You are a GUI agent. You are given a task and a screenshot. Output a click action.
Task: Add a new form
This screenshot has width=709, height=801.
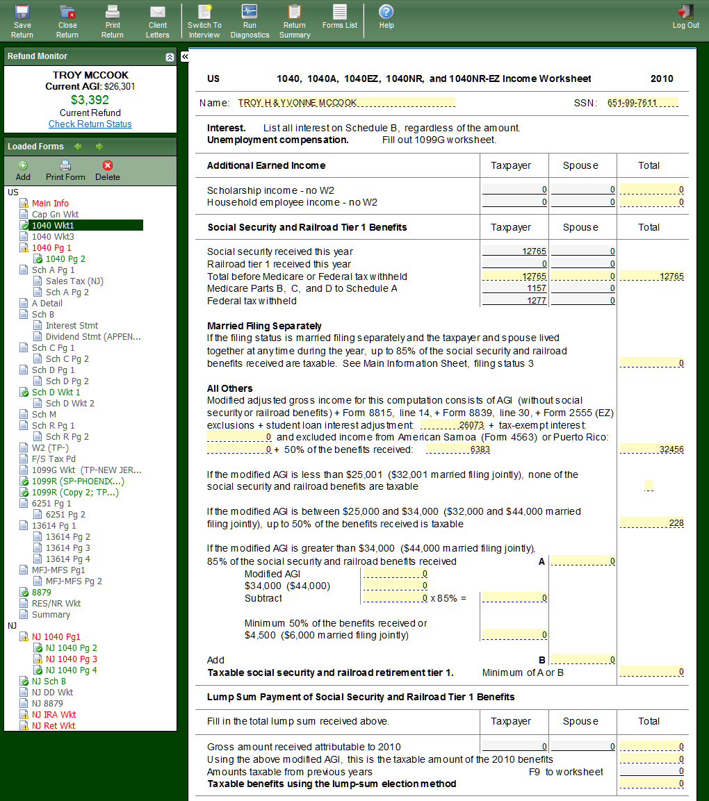pos(23,170)
